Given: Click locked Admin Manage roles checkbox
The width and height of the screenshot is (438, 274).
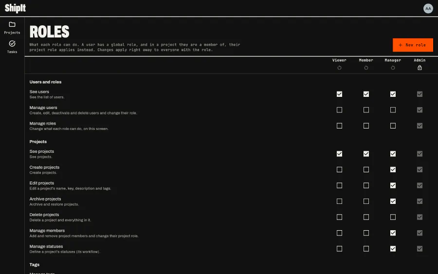Looking at the screenshot, I should [x=420, y=126].
